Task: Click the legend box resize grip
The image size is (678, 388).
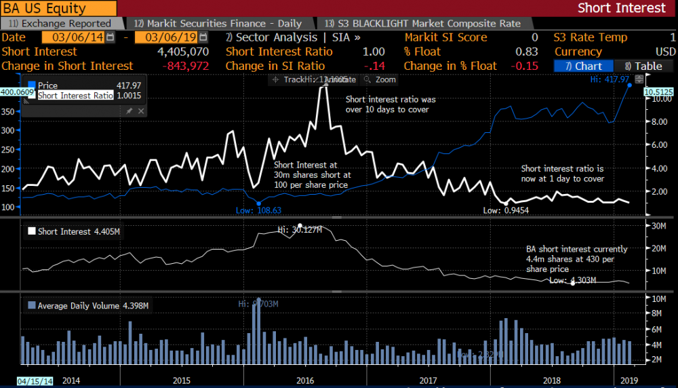Action: [26, 101]
